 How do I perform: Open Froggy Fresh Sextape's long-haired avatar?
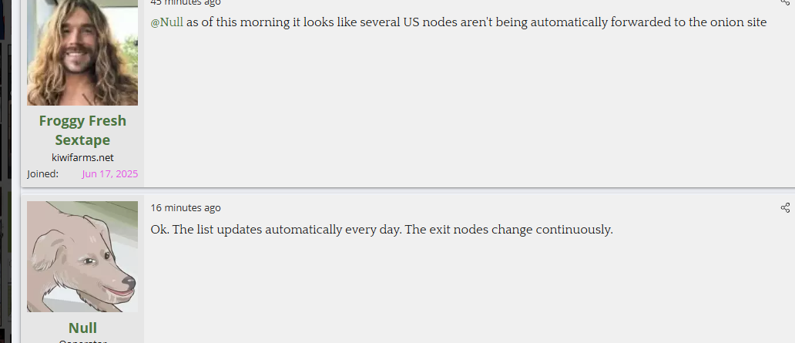click(82, 52)
